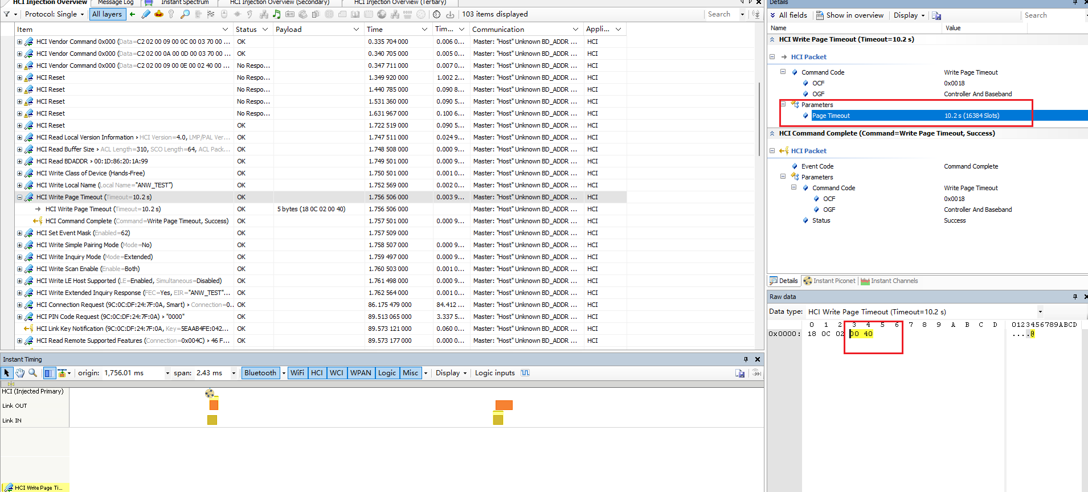Click the export icon in Details toolbar
Image resolution: width=1088 pixels, height=492 pixels.
936,15
